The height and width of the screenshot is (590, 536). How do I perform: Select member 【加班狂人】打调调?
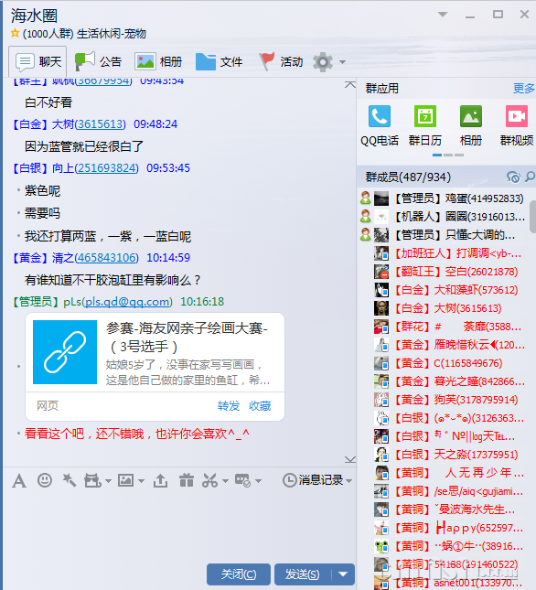point(445,253)
